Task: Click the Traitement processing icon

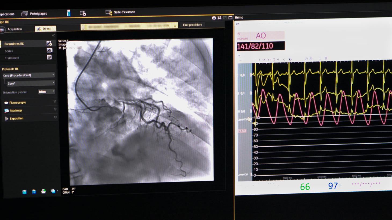Action: coord(49,57)
